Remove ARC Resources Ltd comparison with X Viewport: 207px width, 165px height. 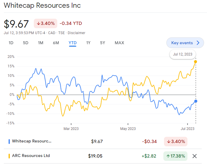coord(195,156)
